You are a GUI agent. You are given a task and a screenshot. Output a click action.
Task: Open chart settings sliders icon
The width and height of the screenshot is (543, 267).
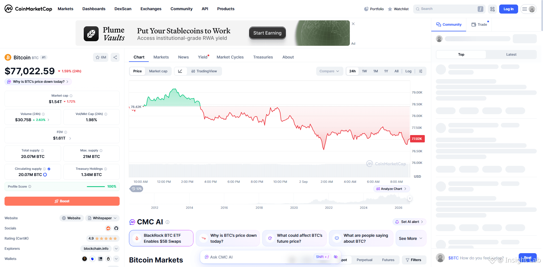click(421, 71)
